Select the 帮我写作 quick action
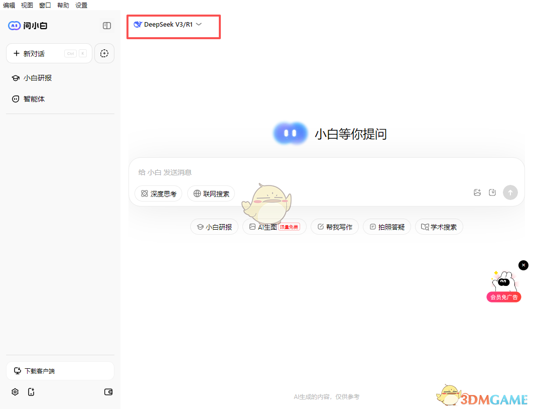This screenshot has height=409, width=533. [x=335, y=227]
